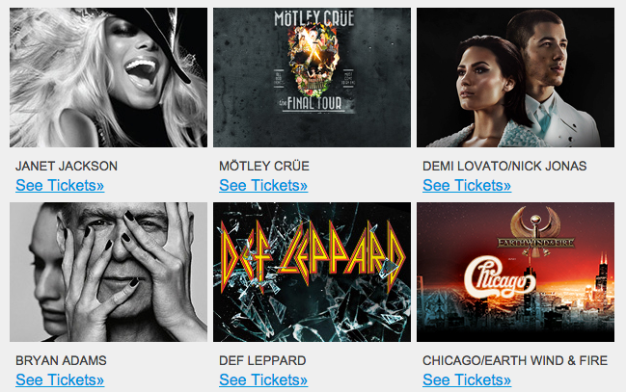Follow the Def Leppard See Tickets link
626x392 pixels.
click(263, 380)
